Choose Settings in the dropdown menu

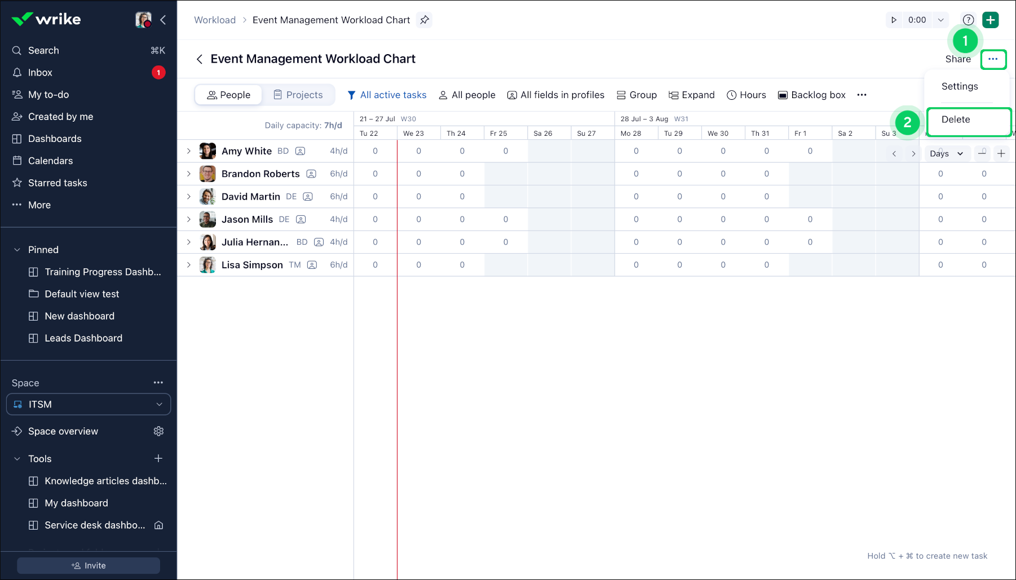[960, 86]
